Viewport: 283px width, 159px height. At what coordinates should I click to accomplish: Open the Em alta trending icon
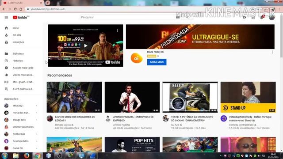(6, 35)
